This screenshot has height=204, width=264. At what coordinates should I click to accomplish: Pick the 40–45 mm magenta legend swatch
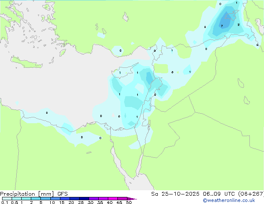[113, 199]
